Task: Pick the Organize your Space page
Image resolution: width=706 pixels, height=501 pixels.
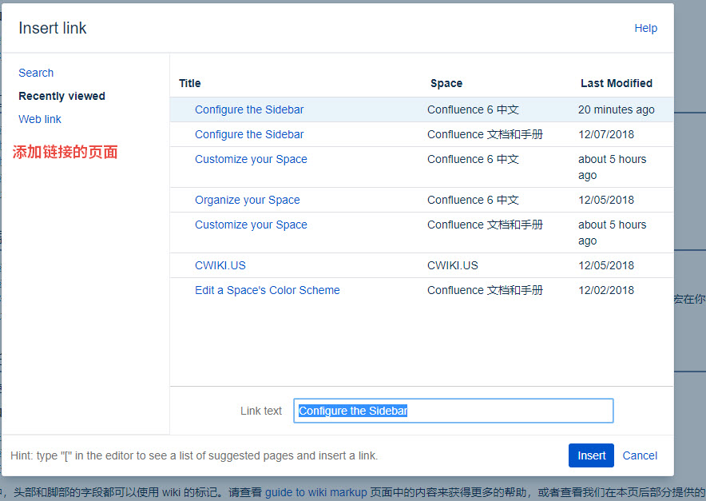Action: coord(248,200)
